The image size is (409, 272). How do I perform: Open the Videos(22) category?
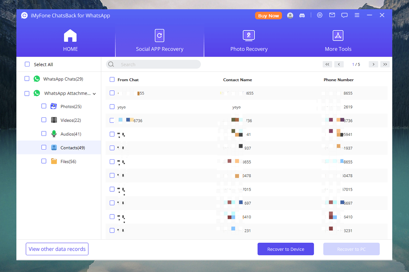coord(71,120)
